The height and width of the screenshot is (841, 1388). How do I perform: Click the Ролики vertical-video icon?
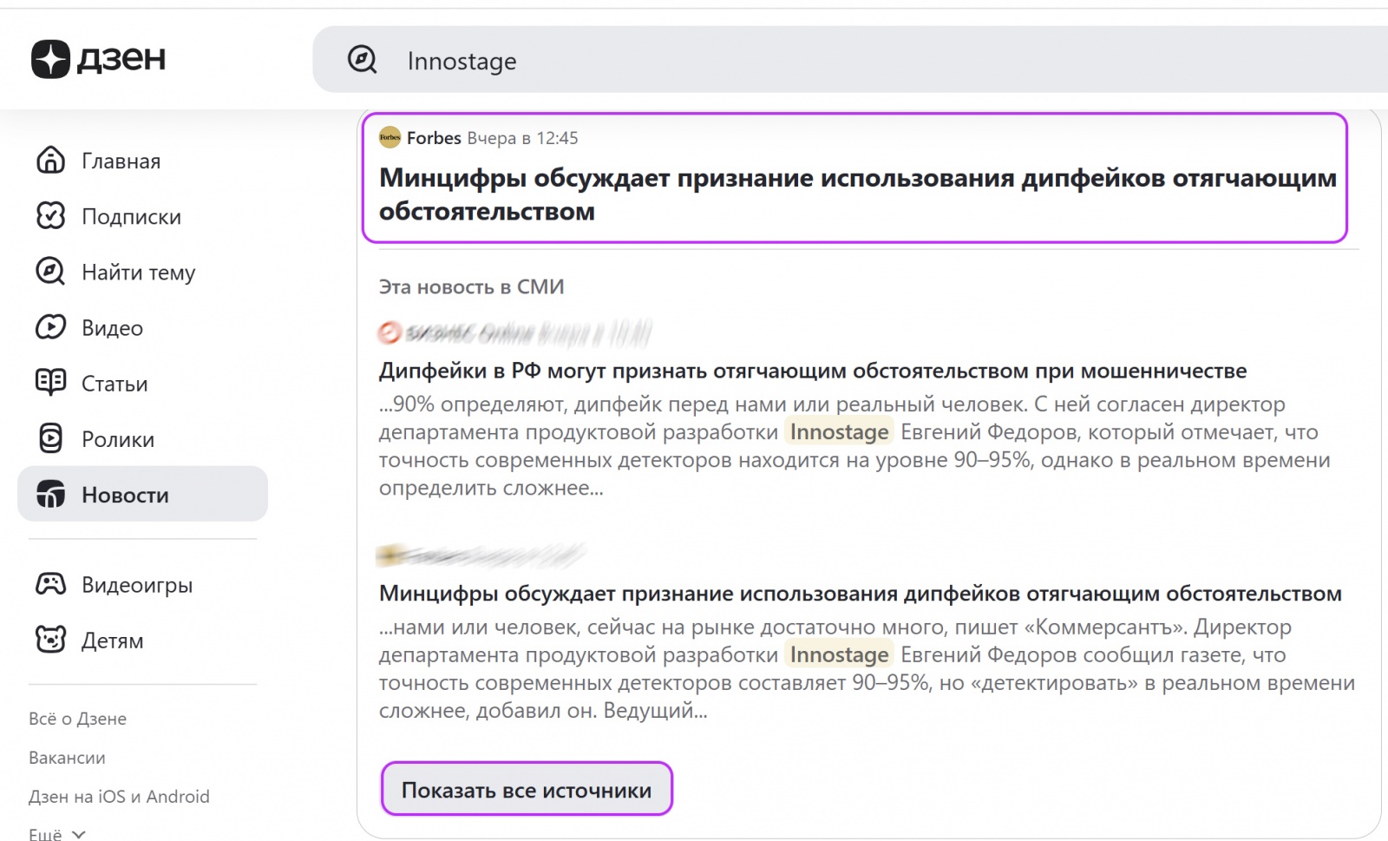point(50,438)
